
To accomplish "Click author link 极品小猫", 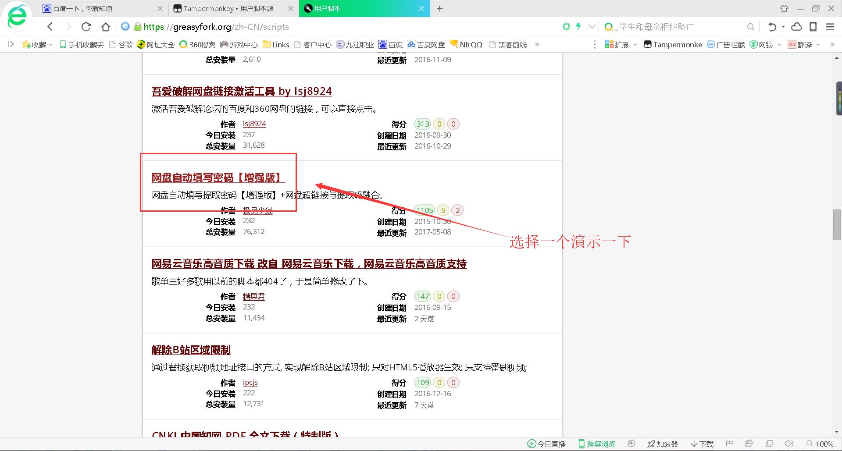I will 258,210.
